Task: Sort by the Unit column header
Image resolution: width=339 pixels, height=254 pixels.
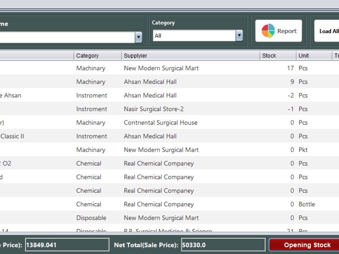Action: (314, 56)
